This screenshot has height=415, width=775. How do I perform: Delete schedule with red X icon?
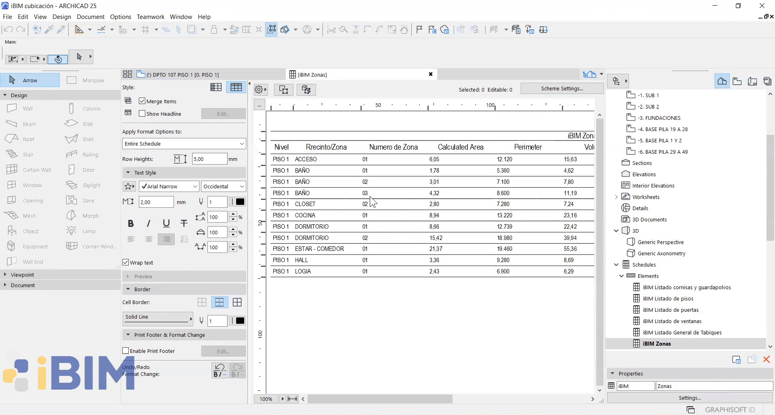point(767,359)
